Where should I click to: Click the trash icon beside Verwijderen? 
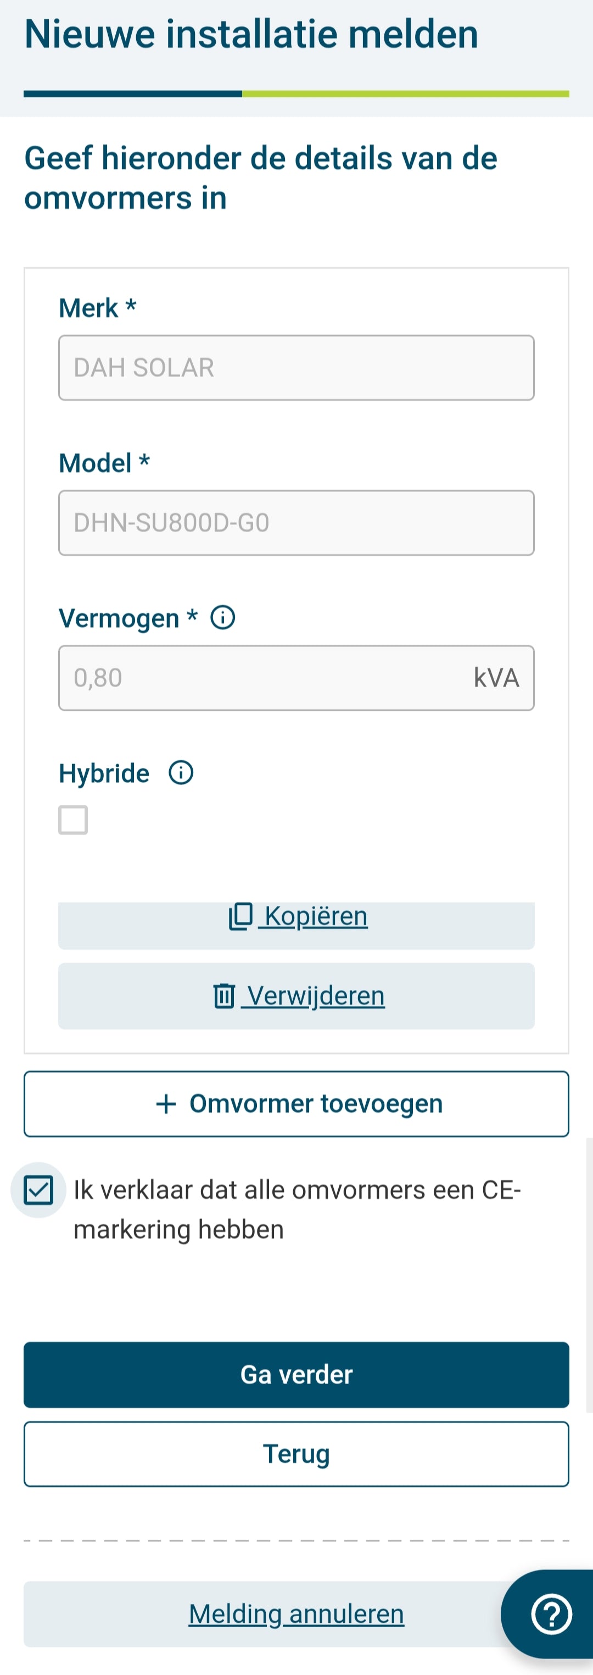pos(224,996)
